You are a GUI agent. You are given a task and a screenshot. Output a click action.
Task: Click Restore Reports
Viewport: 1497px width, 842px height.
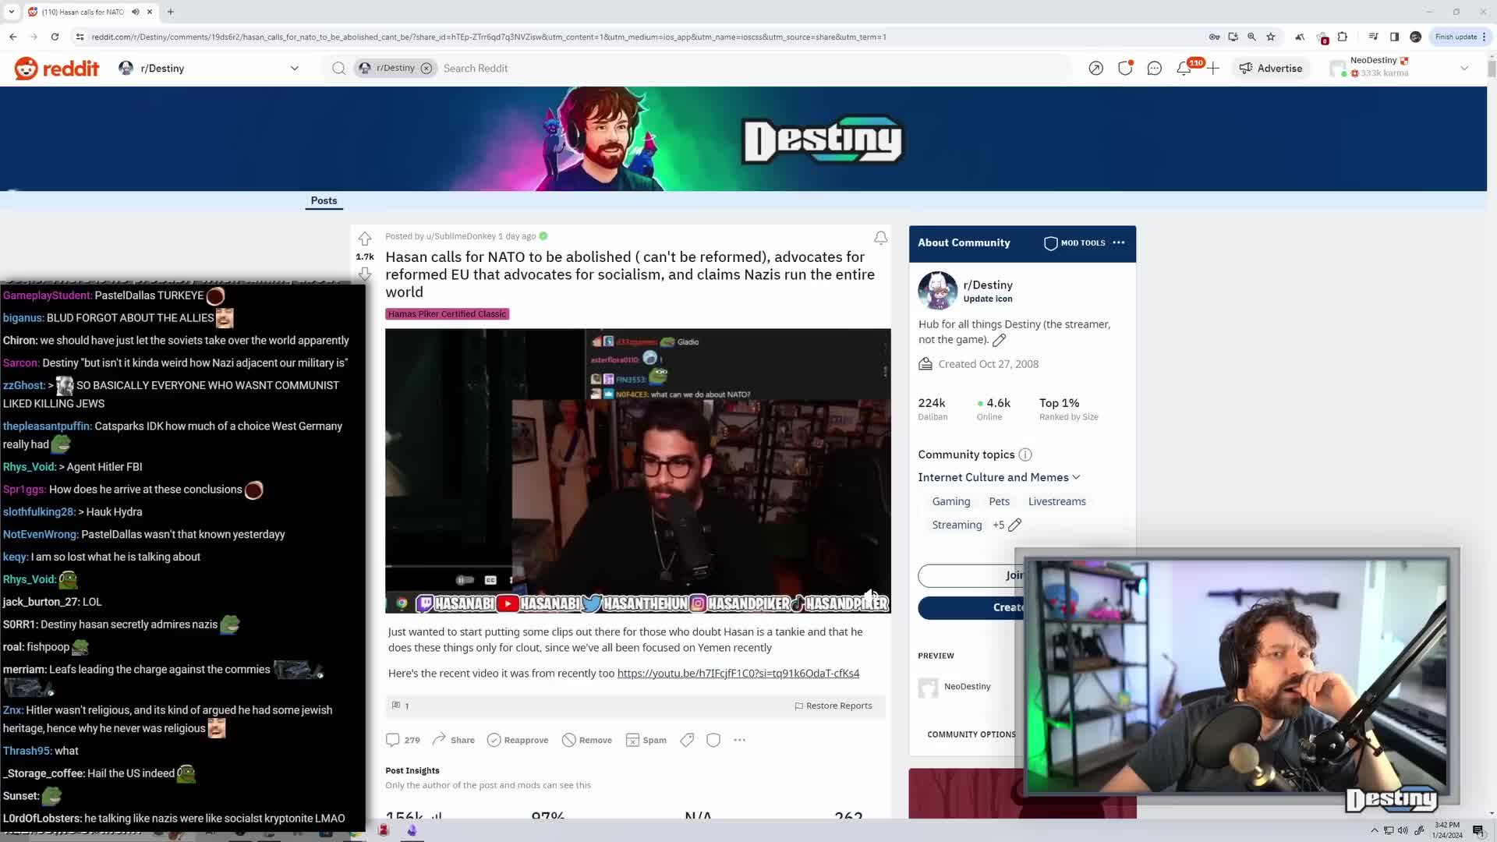point(833,706)
